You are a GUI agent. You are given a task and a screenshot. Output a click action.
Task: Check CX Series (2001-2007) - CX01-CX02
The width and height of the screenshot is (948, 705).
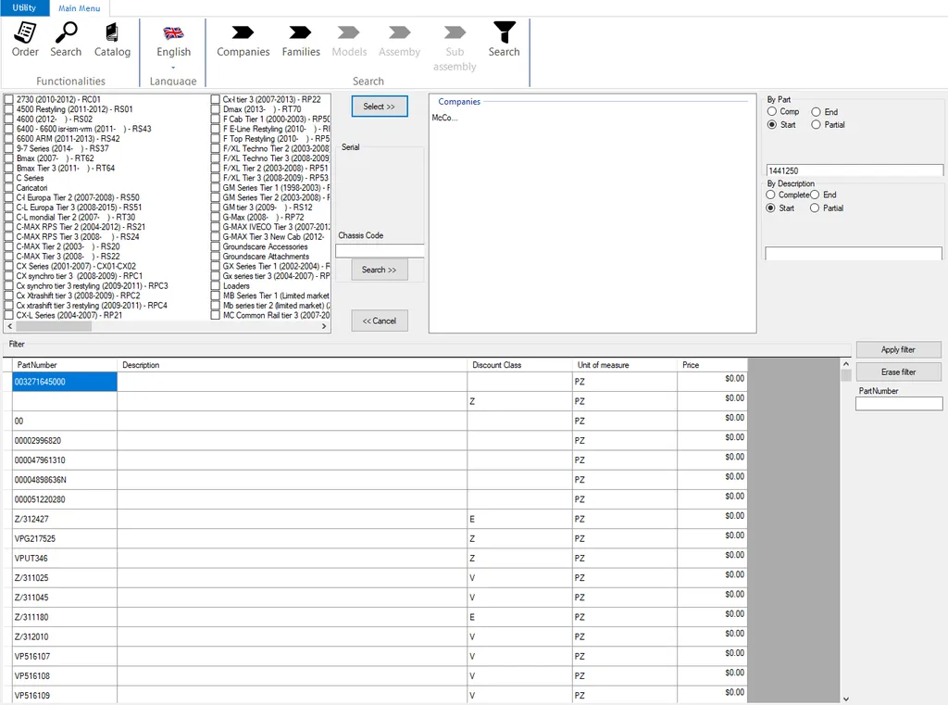tap(9, 266)
